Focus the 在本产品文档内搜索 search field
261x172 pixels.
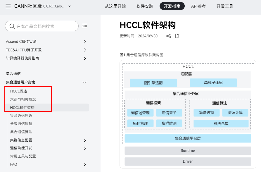click(x=42, y=26)
